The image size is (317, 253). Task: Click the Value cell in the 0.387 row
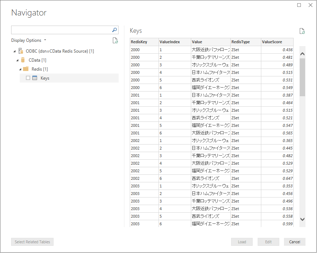[x=211, y=95]
